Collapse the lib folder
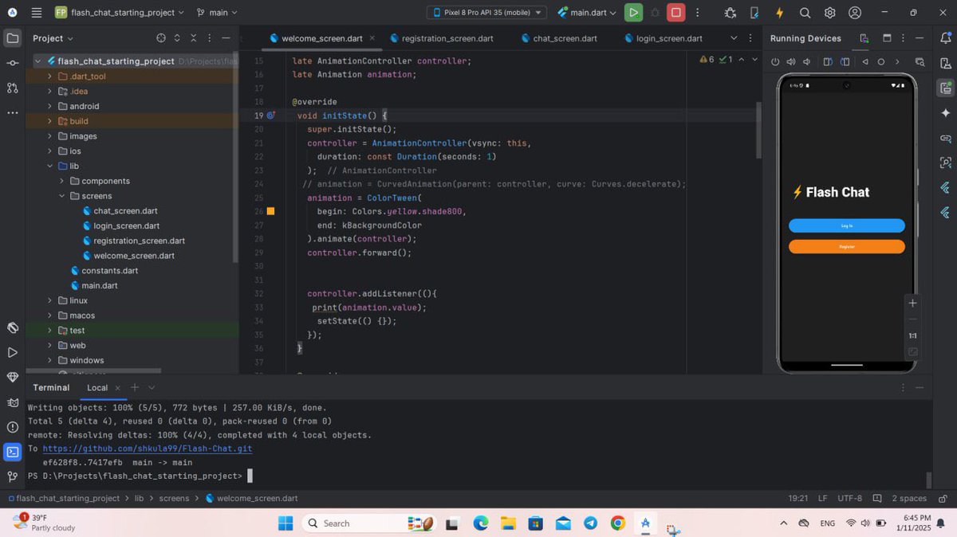The width and height of the screenshot is (957, 537). 49,166
